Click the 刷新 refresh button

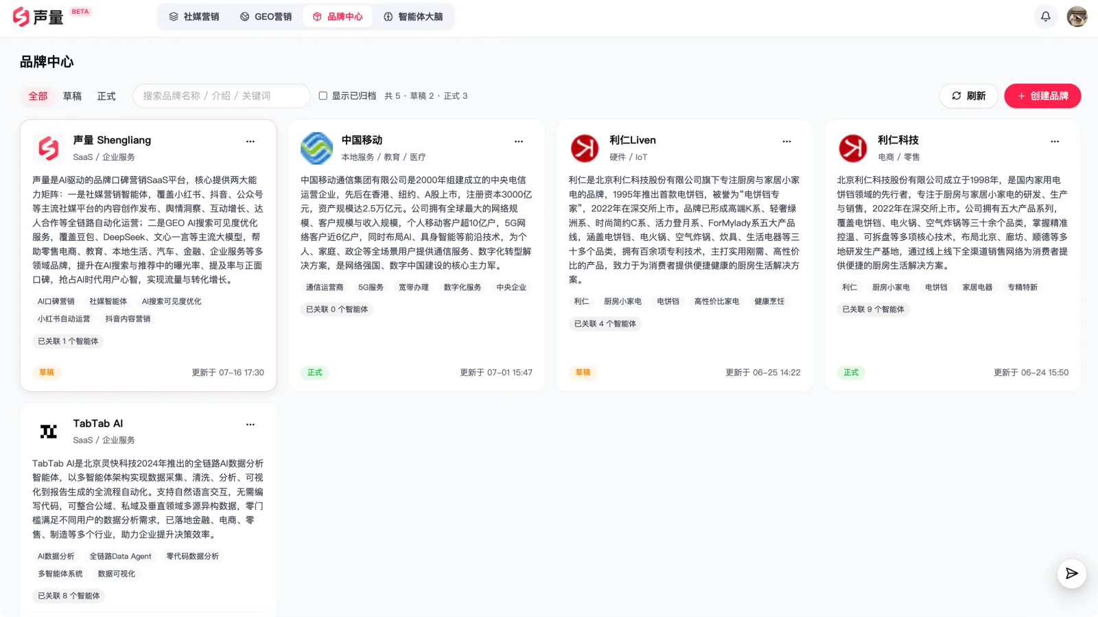point(969,96)
